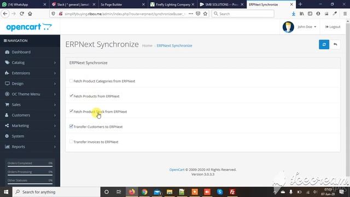Open the John Doe user dropdown

[307, 27]
